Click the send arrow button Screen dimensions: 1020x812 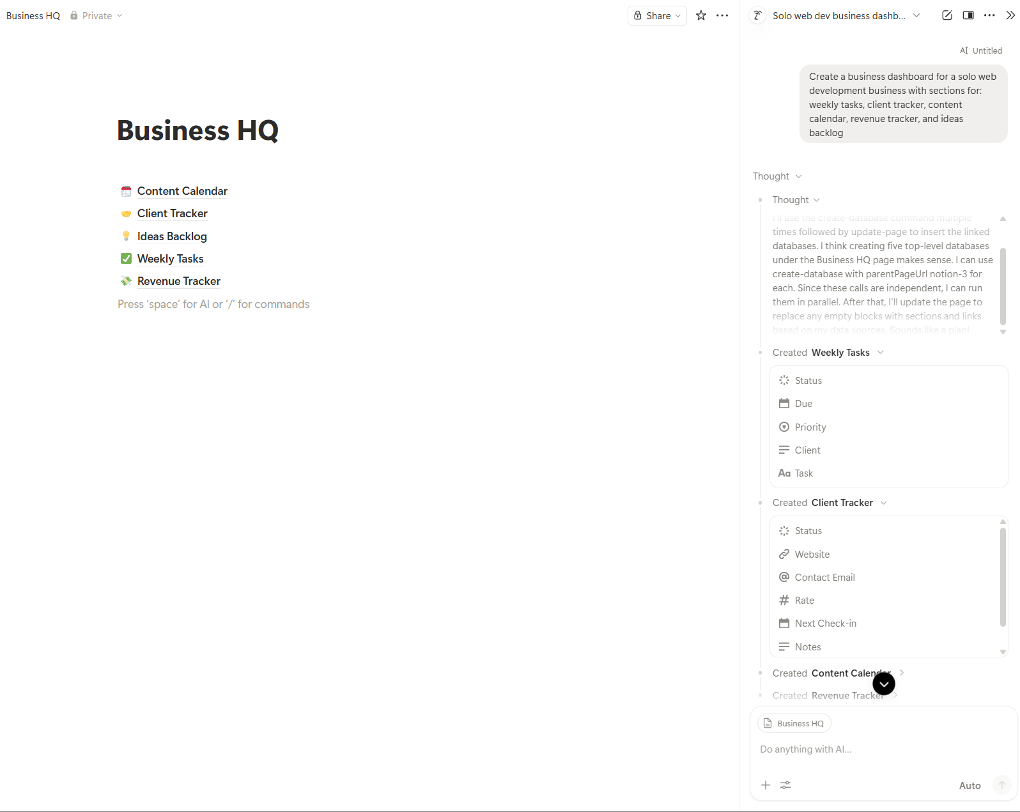coord(1002,785)
